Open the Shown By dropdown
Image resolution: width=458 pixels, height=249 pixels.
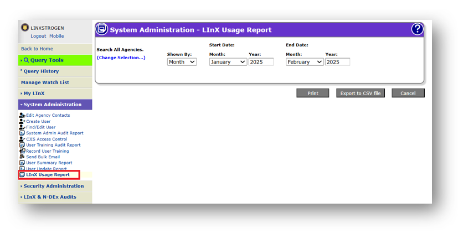coord(182,62)
